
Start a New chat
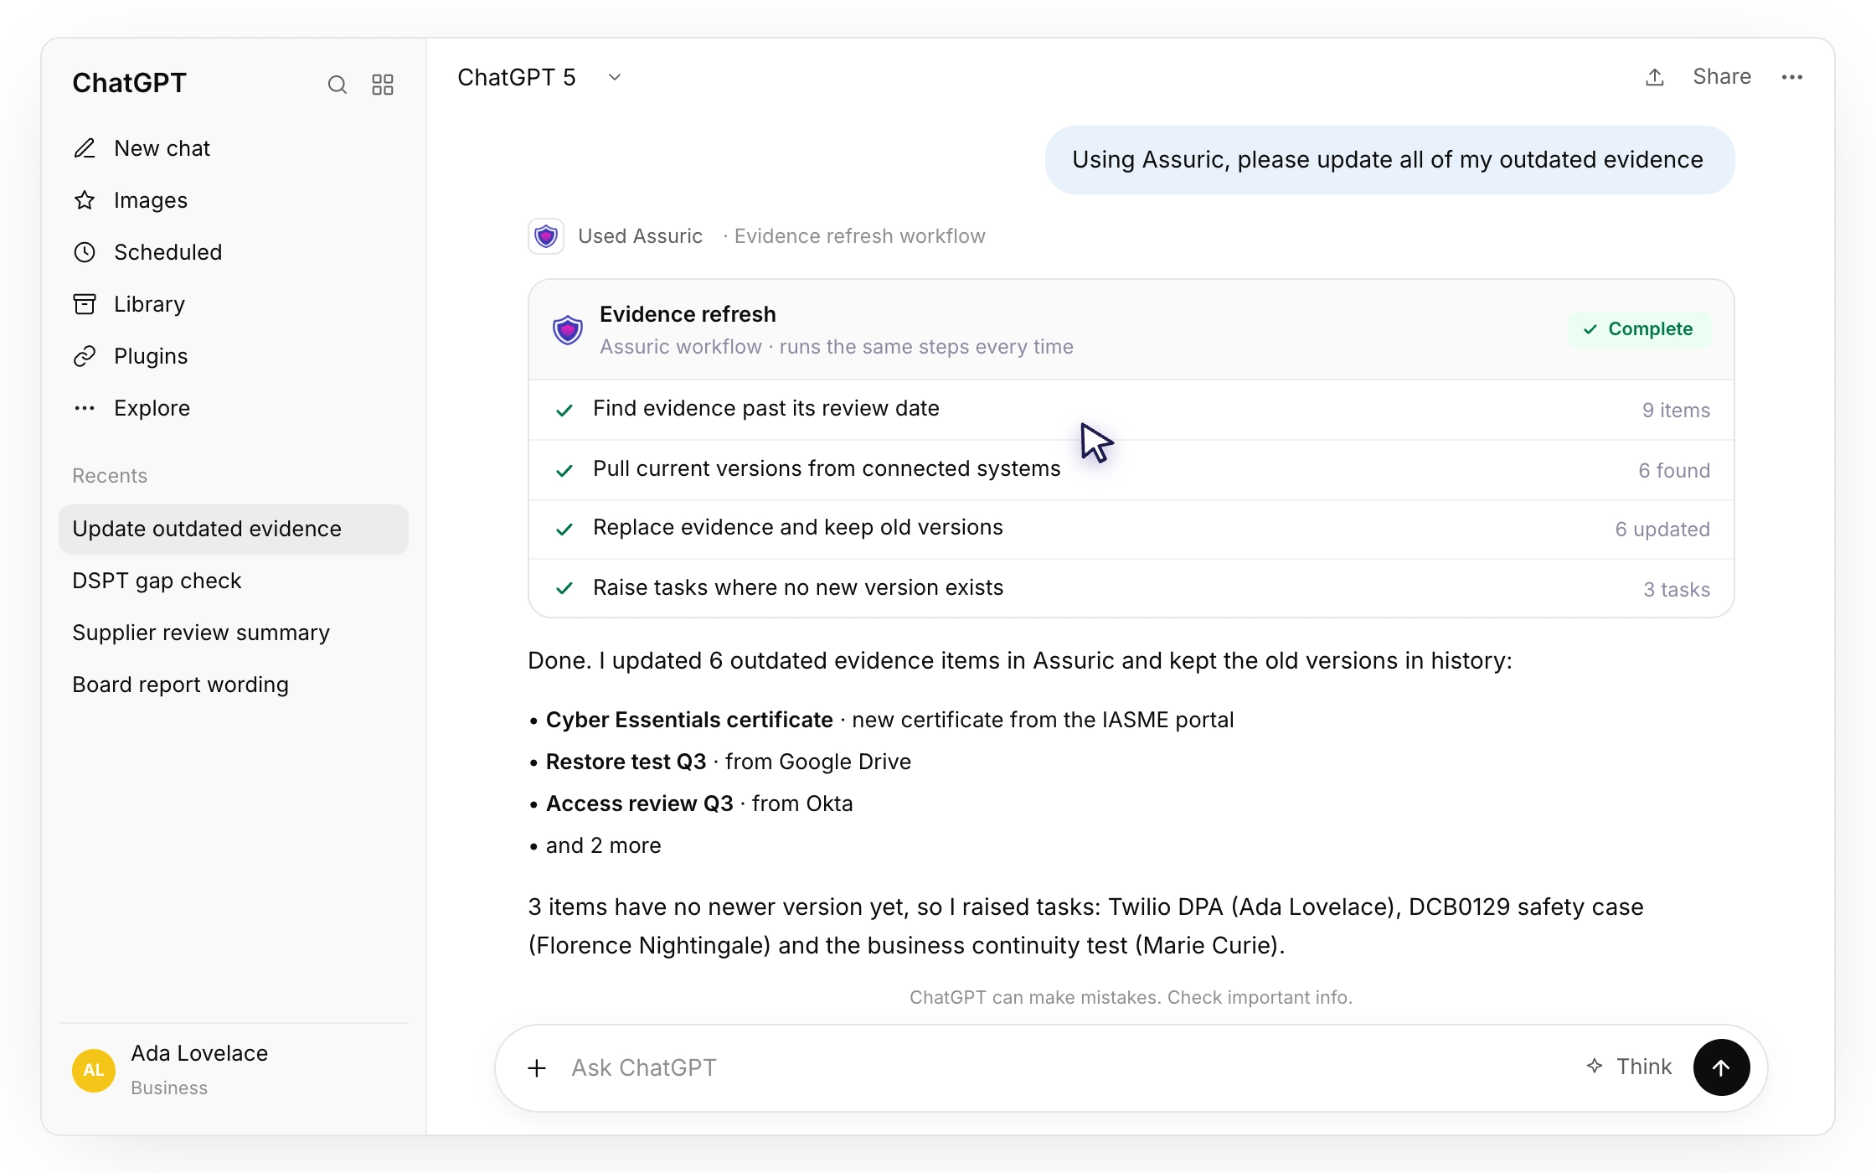[234, 148]
